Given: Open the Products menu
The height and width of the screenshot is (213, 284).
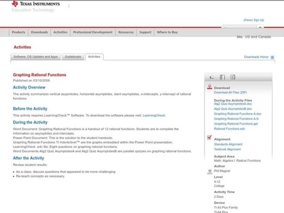Looking at the screenshot, I should 18,32.
